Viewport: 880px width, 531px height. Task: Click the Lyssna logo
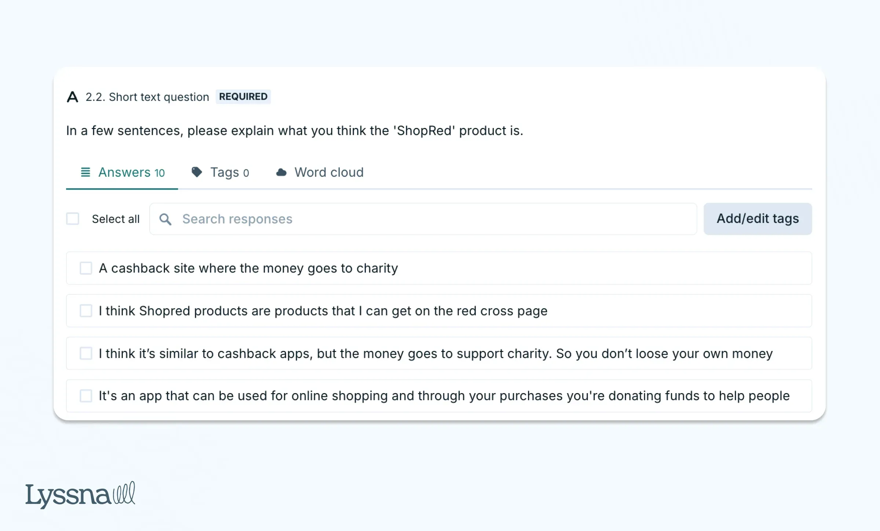click(80, 494)
